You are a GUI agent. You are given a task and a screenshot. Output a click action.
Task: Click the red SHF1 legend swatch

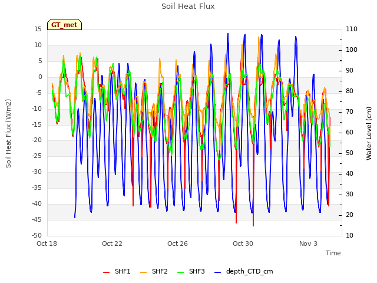(106, 272)
